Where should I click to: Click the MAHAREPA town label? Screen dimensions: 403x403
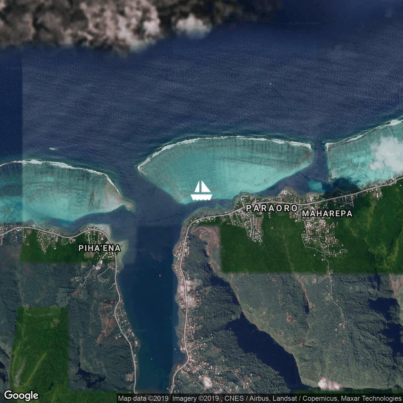click(327, 213)
